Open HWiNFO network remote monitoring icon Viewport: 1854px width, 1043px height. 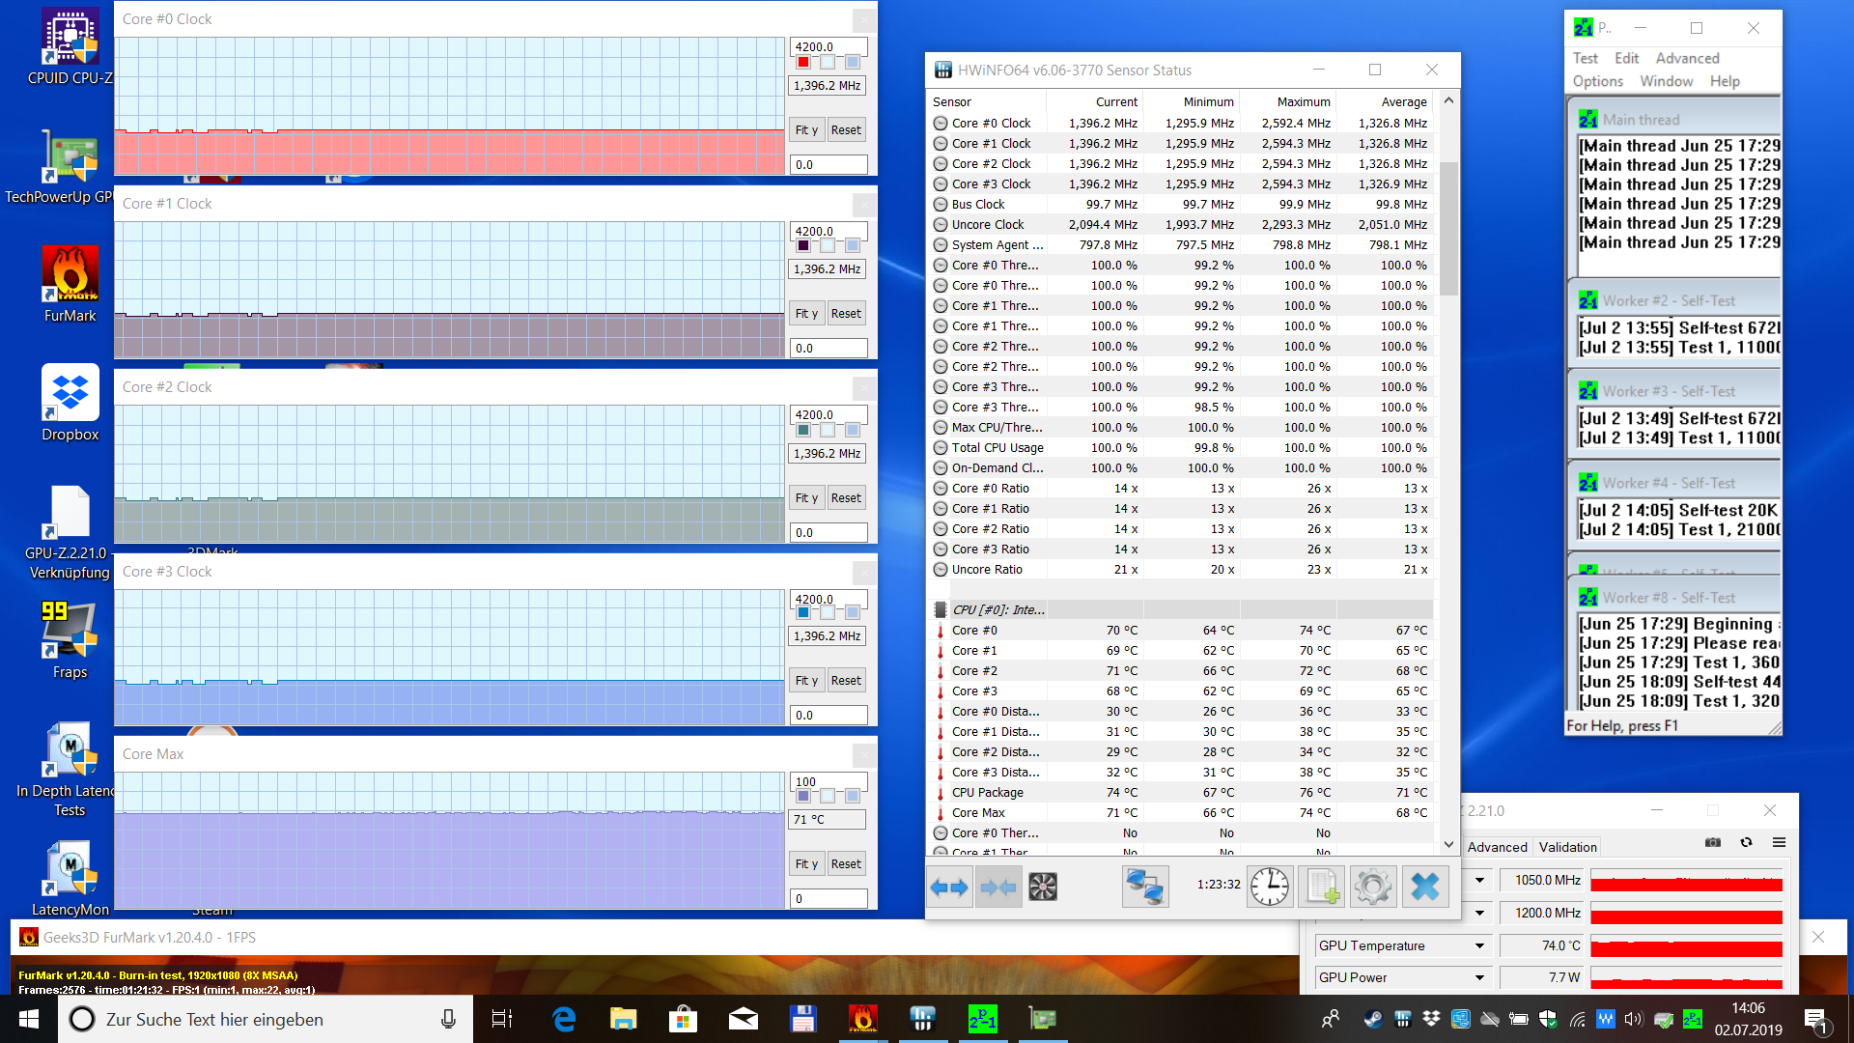[x=1145, y=887]
